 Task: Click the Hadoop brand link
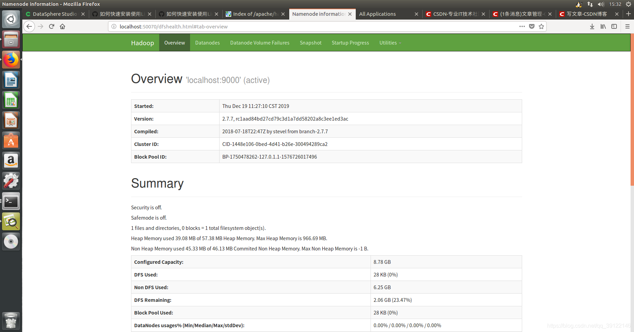coord(142,43)
